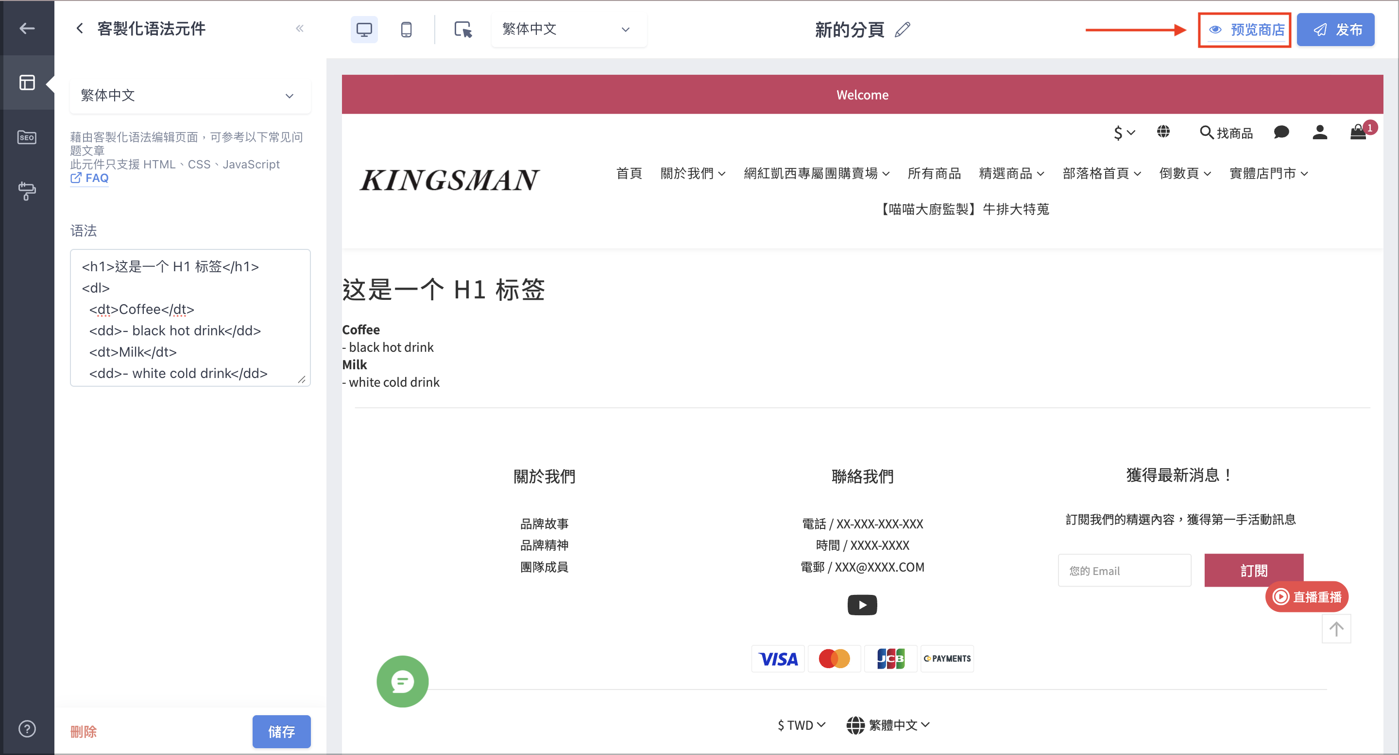Open the currency $ dropdown in store header
The image size is (1399, 755).
pos(1124,133)
